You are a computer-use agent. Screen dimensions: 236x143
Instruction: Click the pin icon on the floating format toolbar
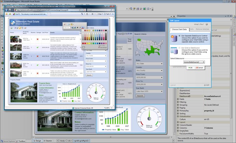pyautogui.click(x=65, y=25)
